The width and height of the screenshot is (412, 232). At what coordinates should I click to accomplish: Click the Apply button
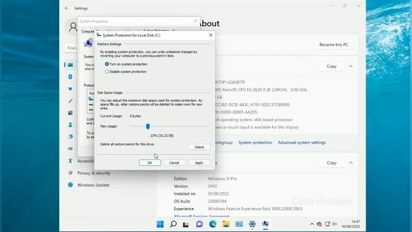(199, 163)
